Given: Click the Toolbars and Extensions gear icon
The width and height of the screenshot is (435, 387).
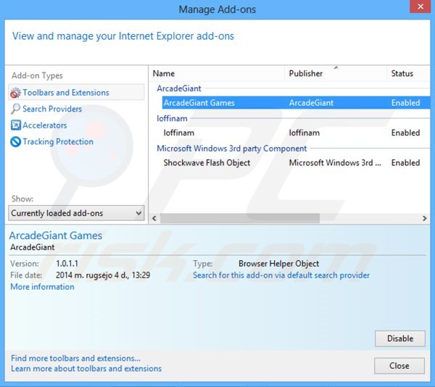Looking at the screenshot, I should pyautogui.click(x=15, y=93).
